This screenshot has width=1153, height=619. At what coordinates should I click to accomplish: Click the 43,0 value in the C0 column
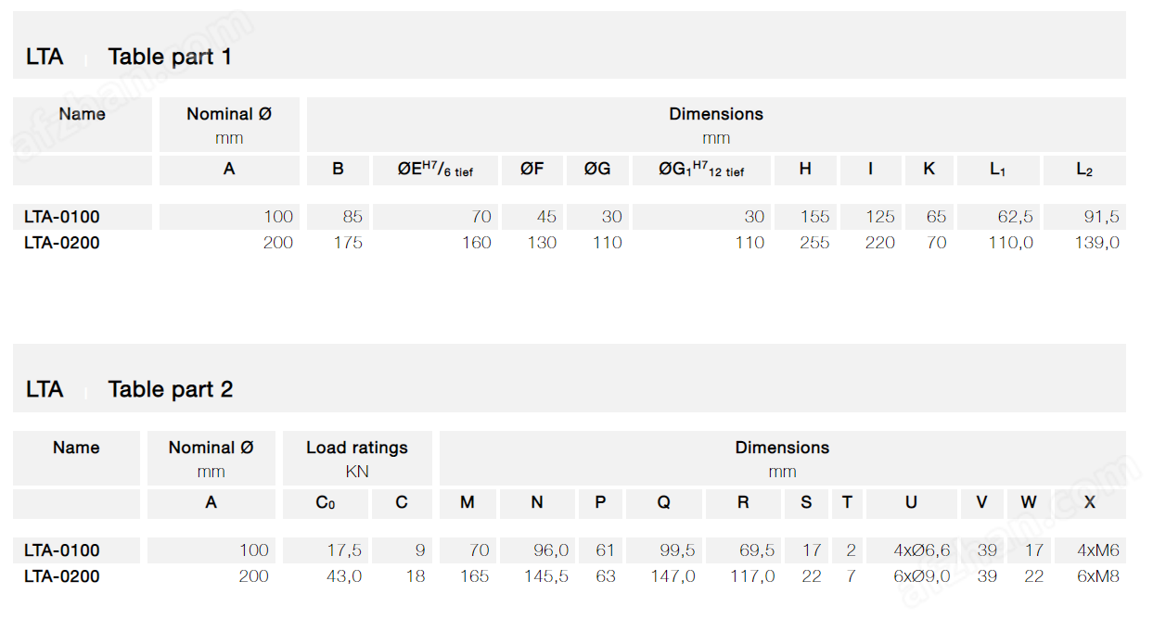[x=344, y=576]
